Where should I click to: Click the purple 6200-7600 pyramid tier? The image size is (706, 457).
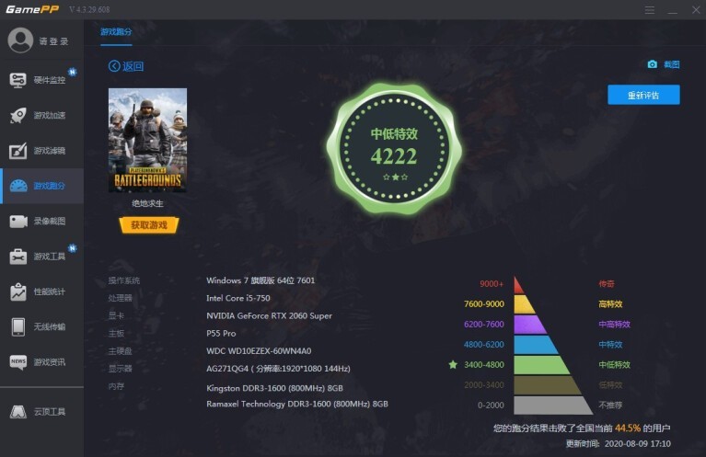(x=530, y=325)
